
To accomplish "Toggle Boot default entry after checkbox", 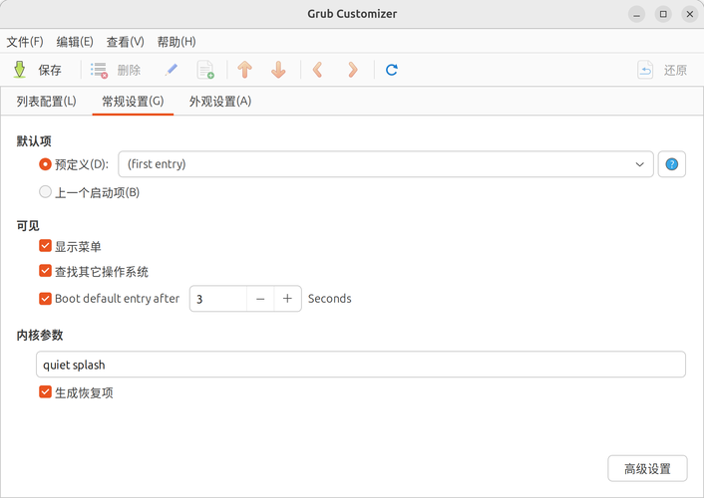I will coord(45,299).
